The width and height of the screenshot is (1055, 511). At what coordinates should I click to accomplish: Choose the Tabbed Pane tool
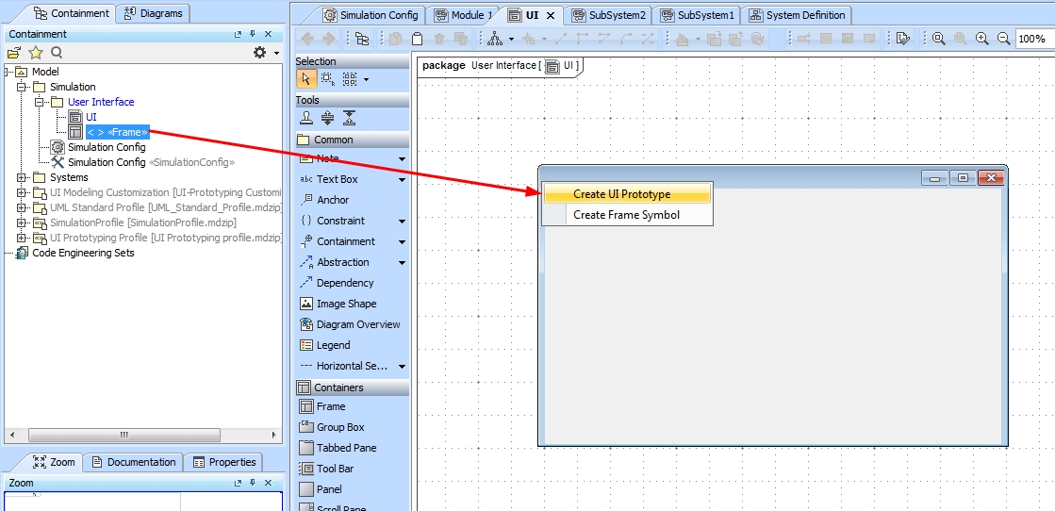(346, 448)
